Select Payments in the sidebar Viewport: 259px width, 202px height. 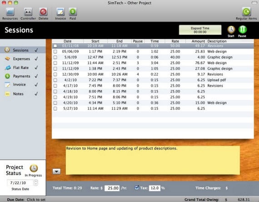tap(21, 76)
